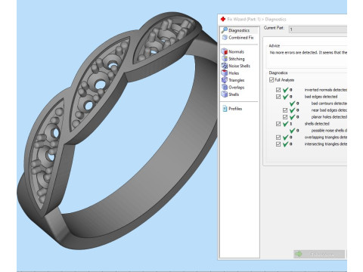
Task: Open the Diagnostics page with magnifier icon
Action: click(224, 30)
